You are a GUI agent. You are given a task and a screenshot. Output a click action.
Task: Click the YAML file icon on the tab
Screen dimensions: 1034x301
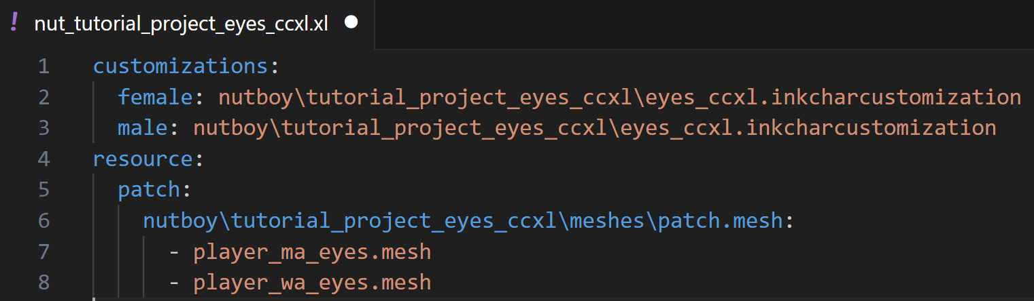click(x=14, y=23)
